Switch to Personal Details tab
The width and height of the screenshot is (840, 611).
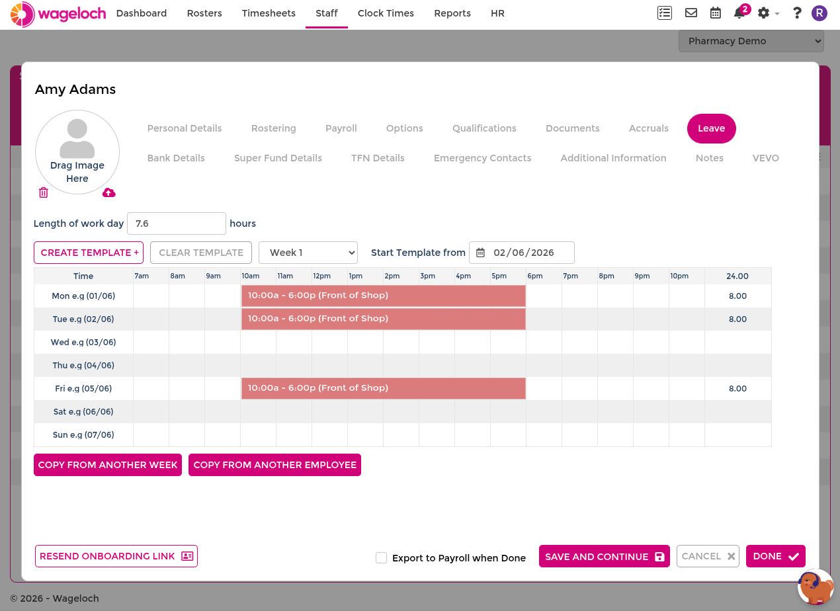click(185, 128)
